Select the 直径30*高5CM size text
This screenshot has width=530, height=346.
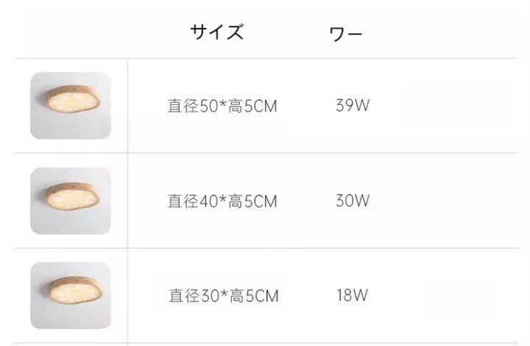[x=224, y=296]
